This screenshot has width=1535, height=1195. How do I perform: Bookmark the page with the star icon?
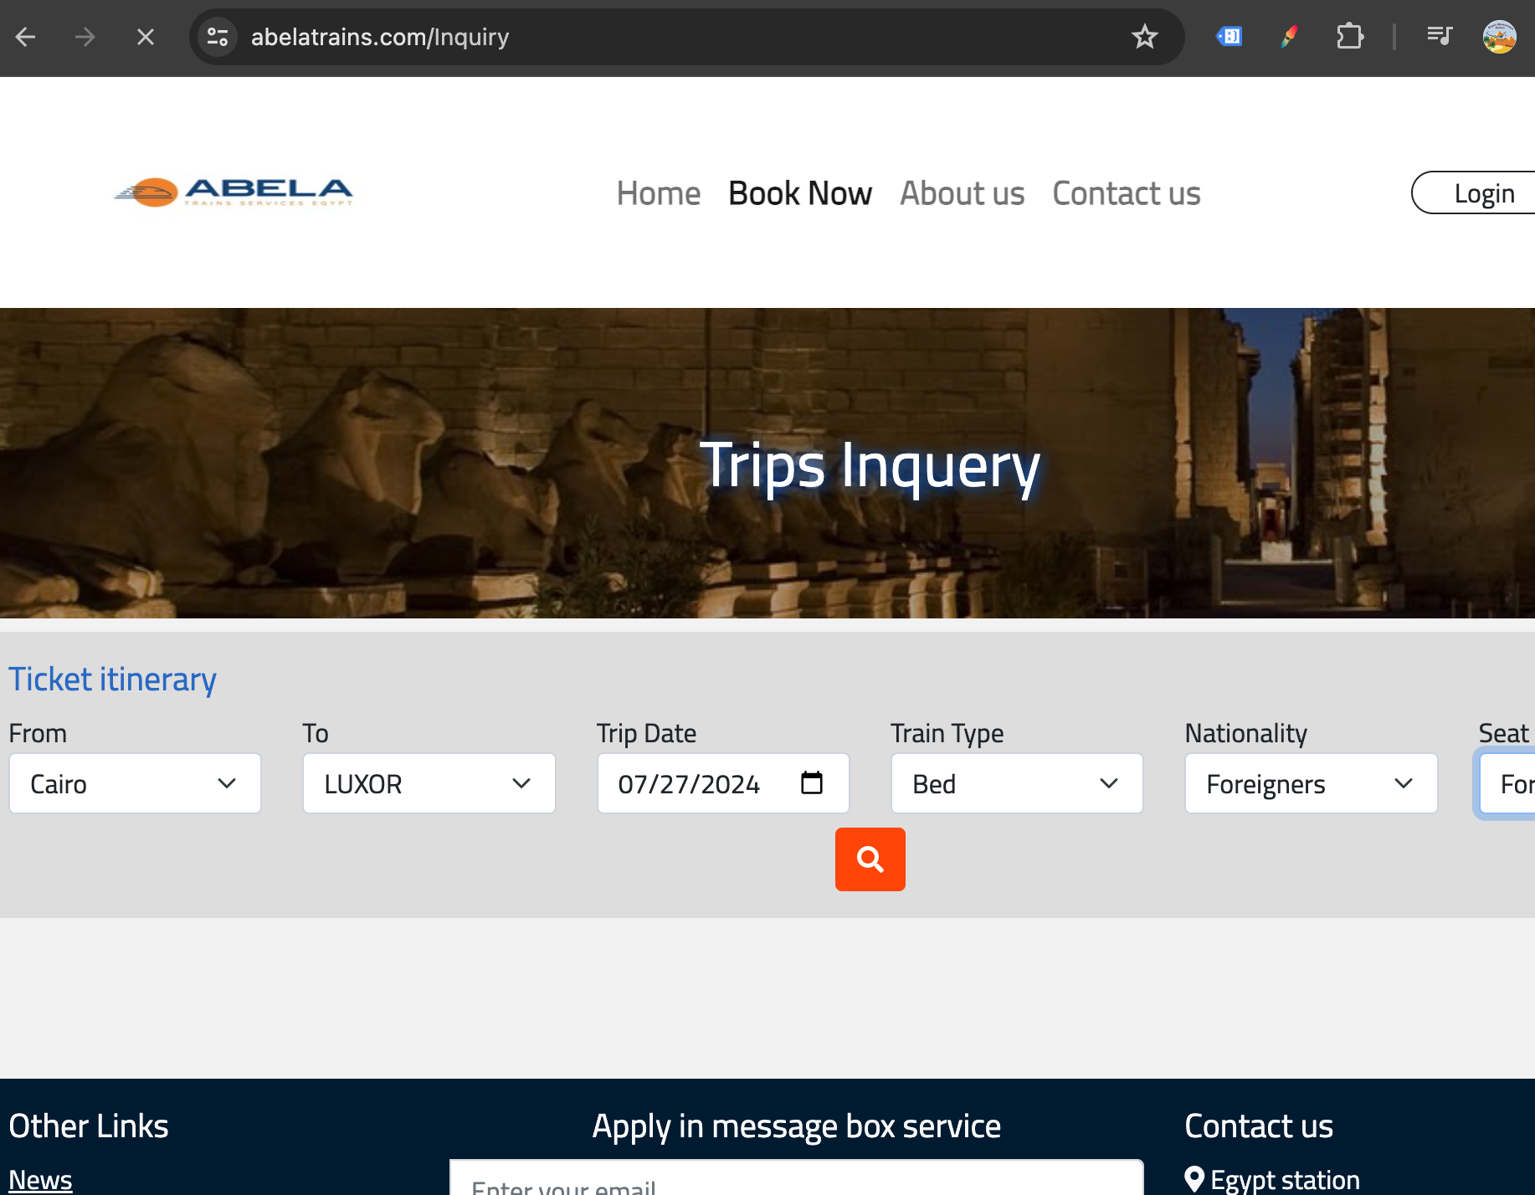pyautogui.click(x=1144, y=36)
